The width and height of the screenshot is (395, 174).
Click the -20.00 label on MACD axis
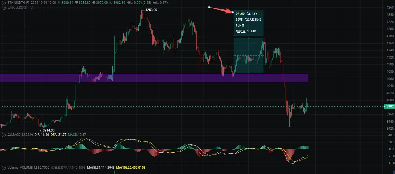391,156
